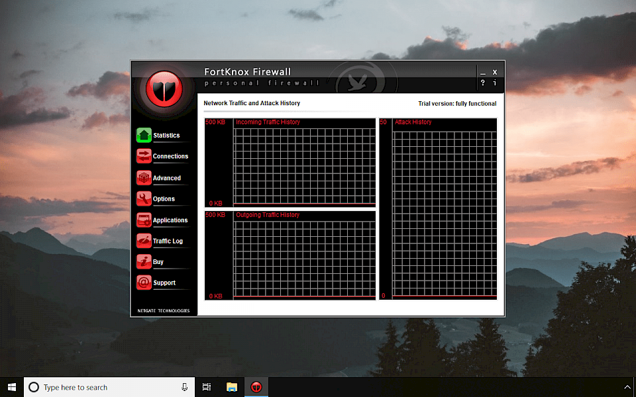
Task: Open the Options section
Action: coord(164,199)
